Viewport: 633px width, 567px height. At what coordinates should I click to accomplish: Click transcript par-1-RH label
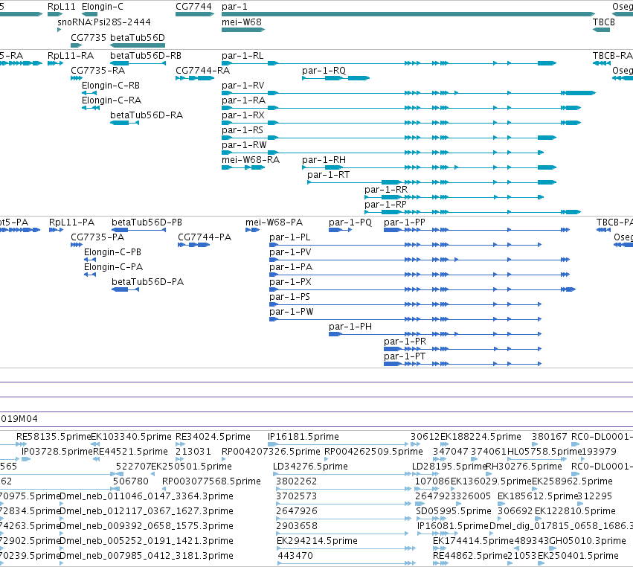click(324, 159)
